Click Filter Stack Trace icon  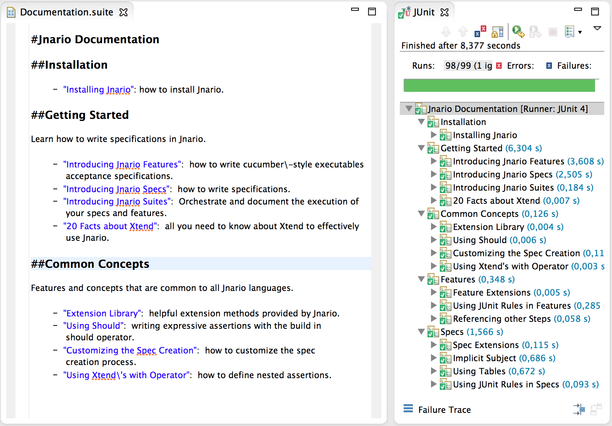[x=579, y=409]
